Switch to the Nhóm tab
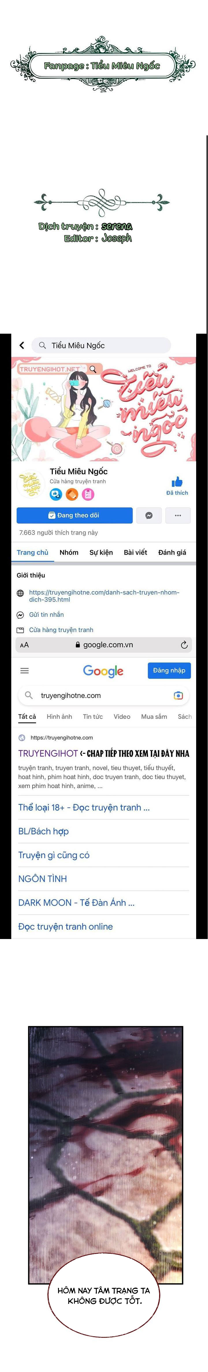 (69, 552)
